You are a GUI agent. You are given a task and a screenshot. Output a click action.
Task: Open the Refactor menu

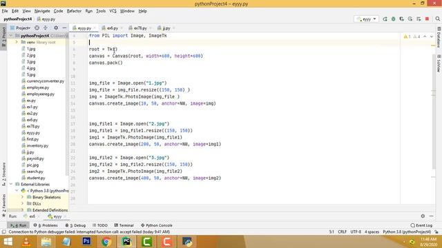click(x=74, y=11)
